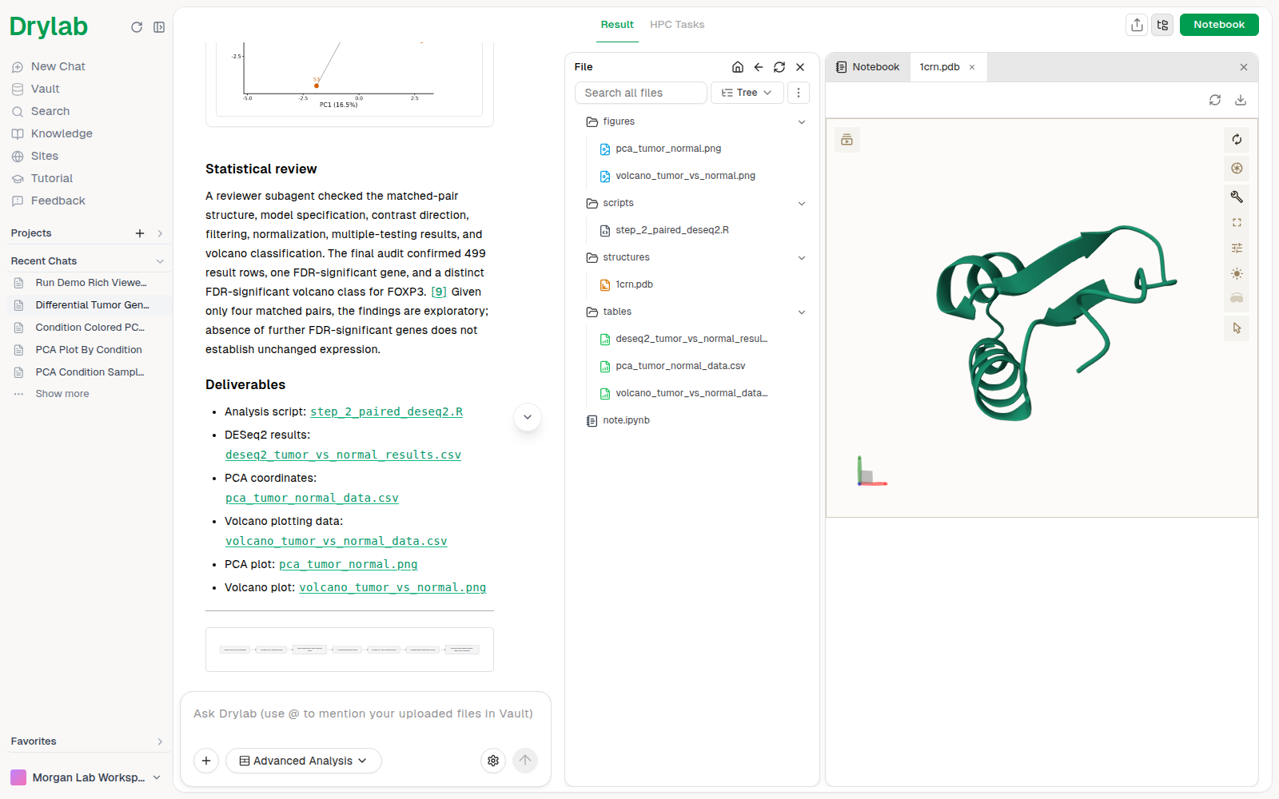Switch to the Notebook viewer tab
The height and width of the screenshot is (799, 1279).
click(x=868, y=67)
